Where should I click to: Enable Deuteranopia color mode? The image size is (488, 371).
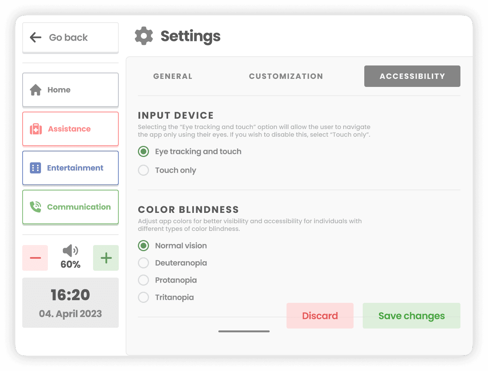tap(143, 263)
